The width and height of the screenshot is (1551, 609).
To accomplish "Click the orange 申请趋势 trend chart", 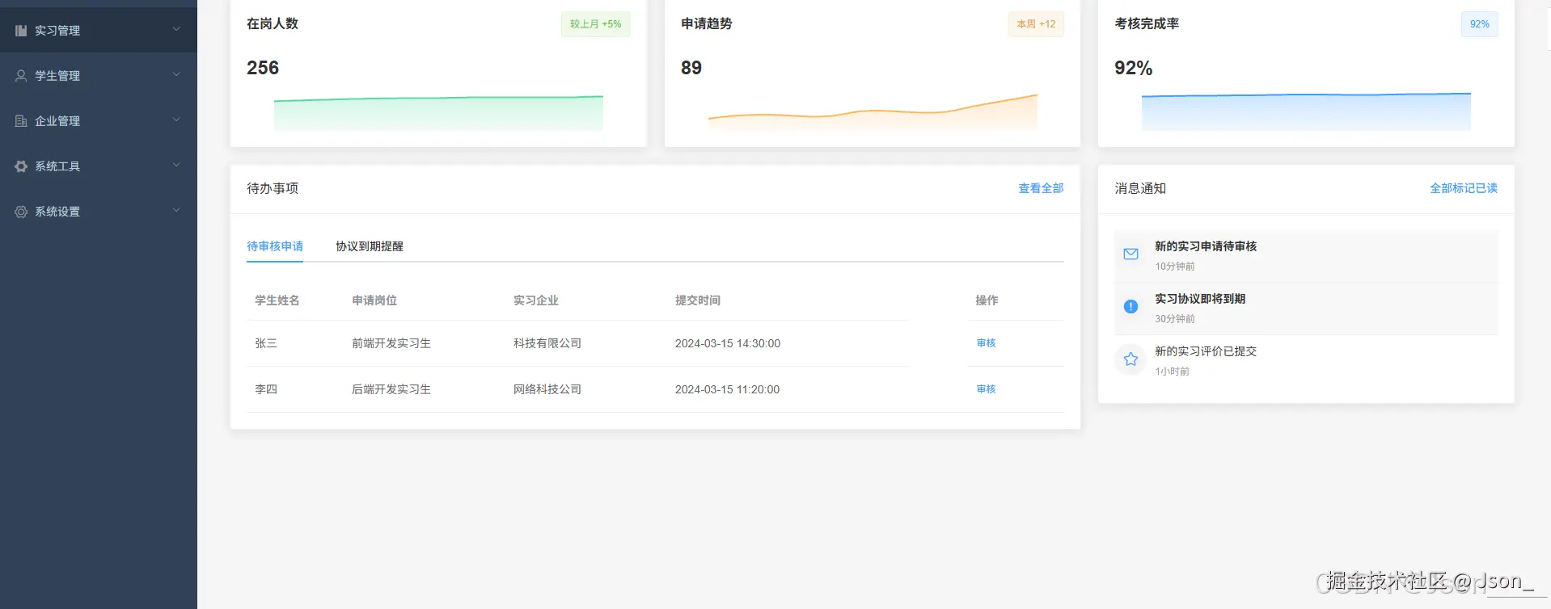I will 873,112.
